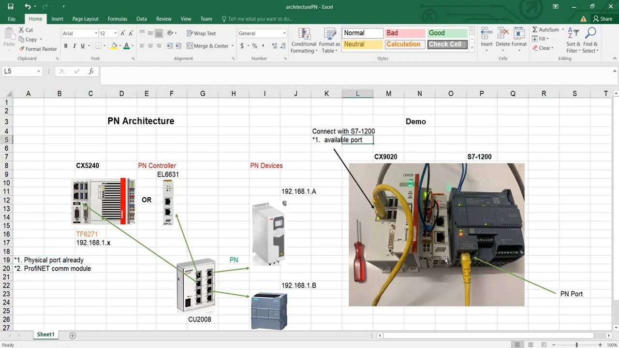Screen dimensions: 619x348
Task: Click the Insert Function fx icon
Action: click(91, 71)
